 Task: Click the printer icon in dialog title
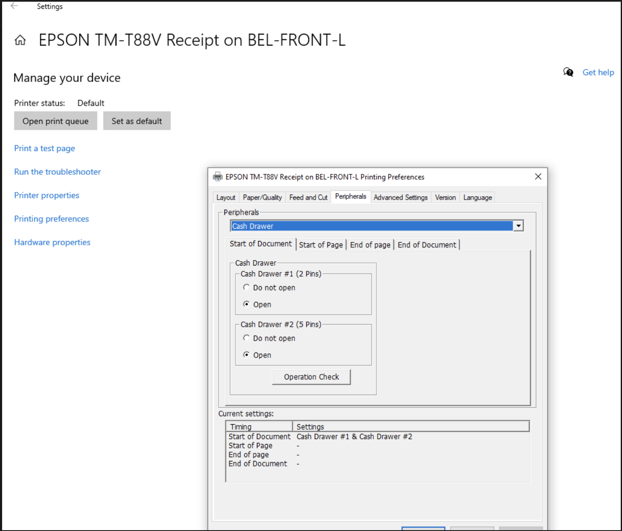217,177
